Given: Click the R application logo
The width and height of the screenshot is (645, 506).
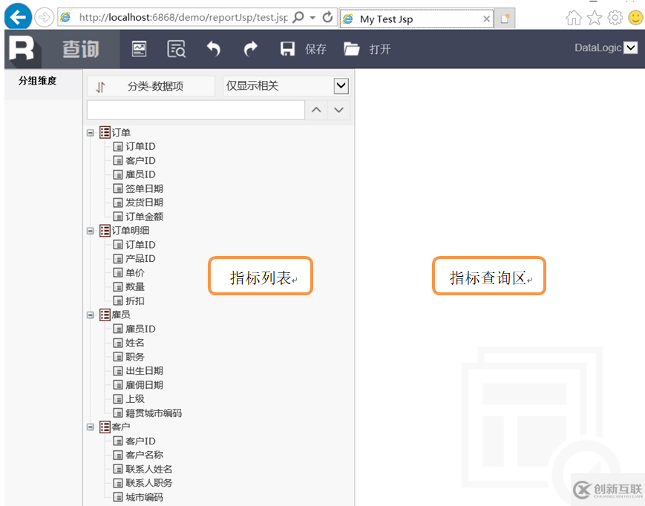Looking at the screenshot, I should click(x=22, y=49).
